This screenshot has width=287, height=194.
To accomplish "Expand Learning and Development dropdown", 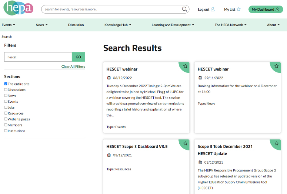I will pyautogui.click(x=173, y=25).
